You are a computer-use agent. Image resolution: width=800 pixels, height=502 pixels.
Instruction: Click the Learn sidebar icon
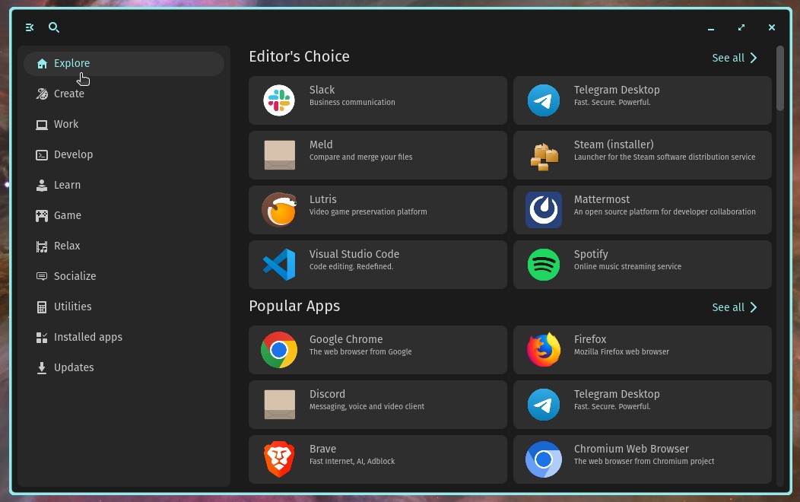pos(42,185)
